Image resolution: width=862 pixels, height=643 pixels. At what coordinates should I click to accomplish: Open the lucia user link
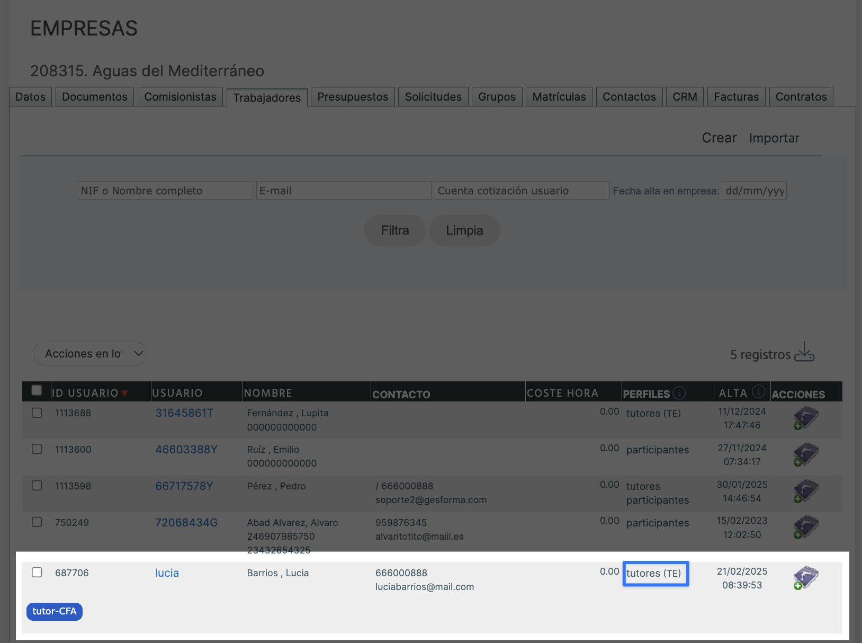pyautogui.click(x=167, y=573)
